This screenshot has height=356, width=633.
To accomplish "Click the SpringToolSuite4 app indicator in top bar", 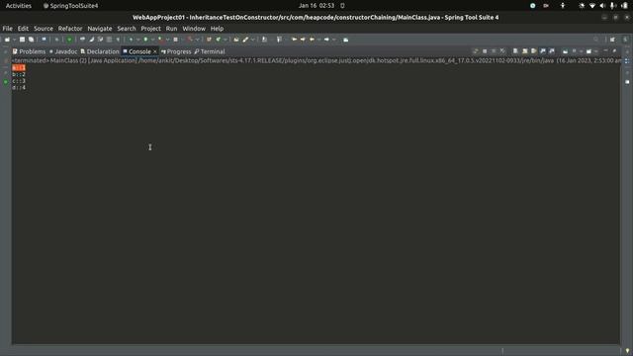I will [x=70, y=6].
